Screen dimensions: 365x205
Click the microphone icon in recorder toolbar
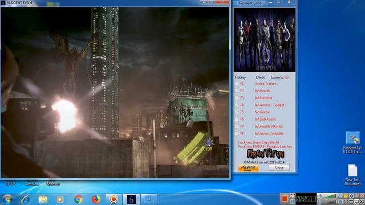(319, 202)
